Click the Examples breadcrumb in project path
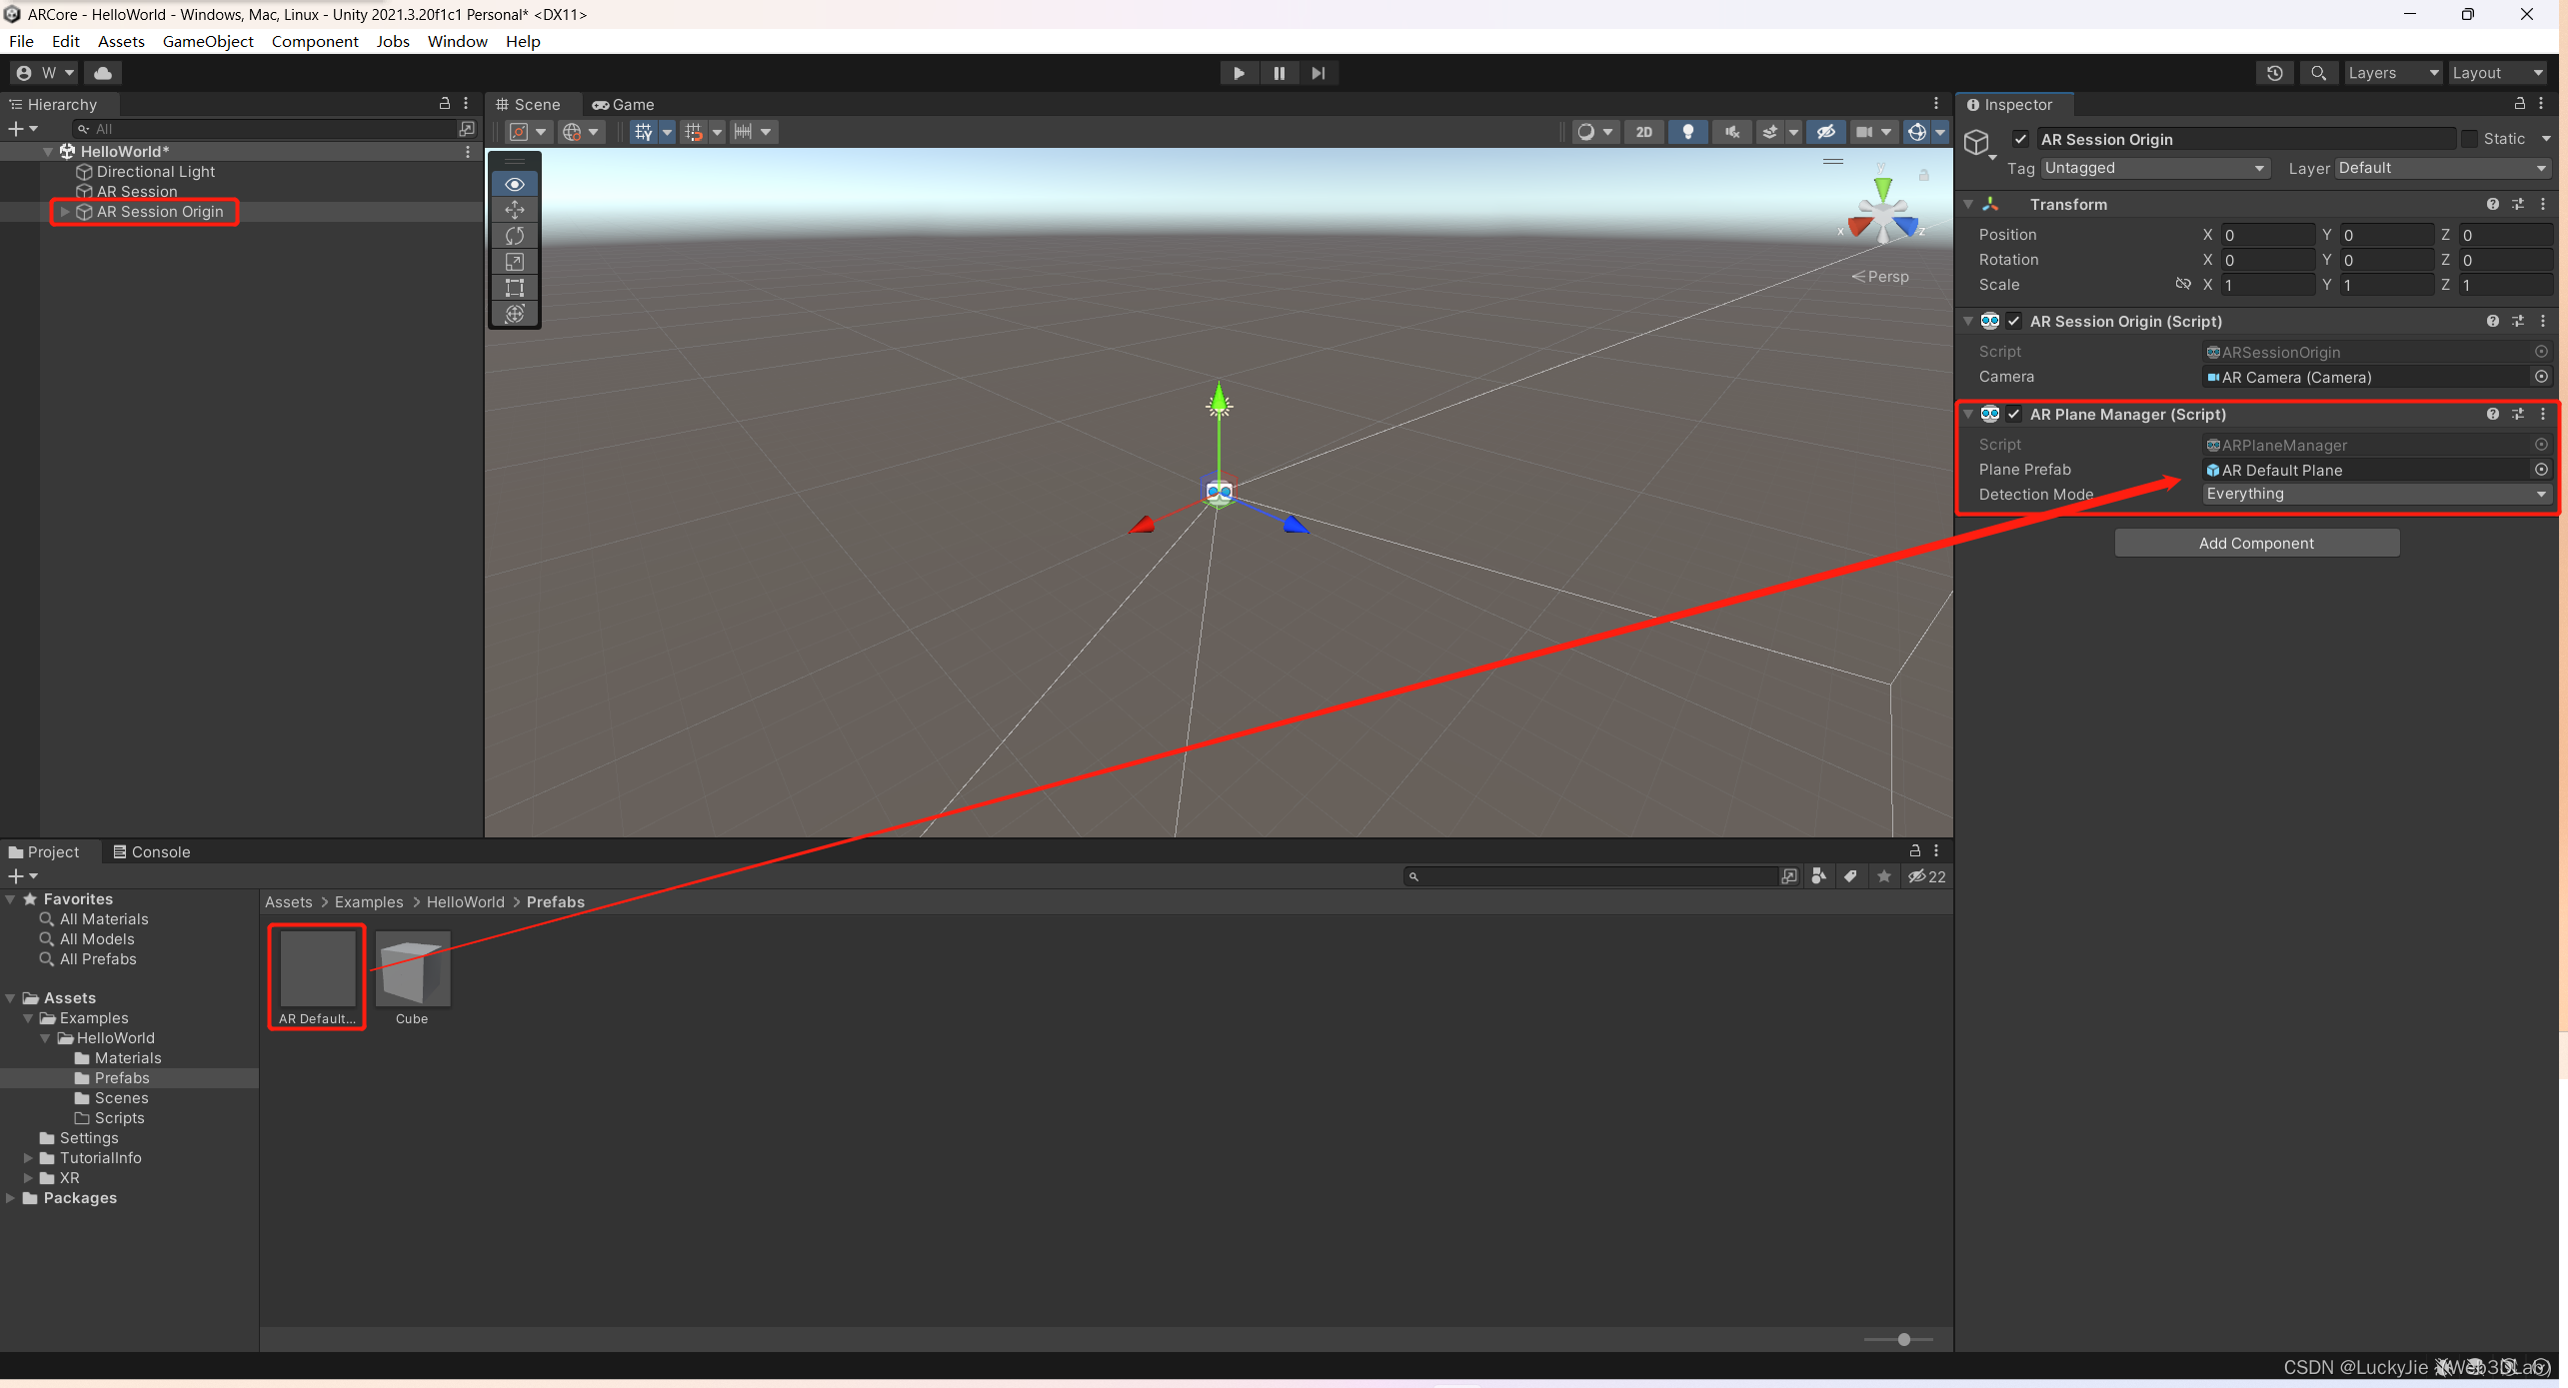Image resolution: width=2568 pixels, height=1388 pixels. [x=369, y=901]
